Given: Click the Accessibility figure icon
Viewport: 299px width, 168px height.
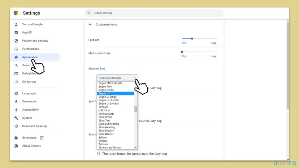Looking at the screenshot, I should tap(16, 110).
